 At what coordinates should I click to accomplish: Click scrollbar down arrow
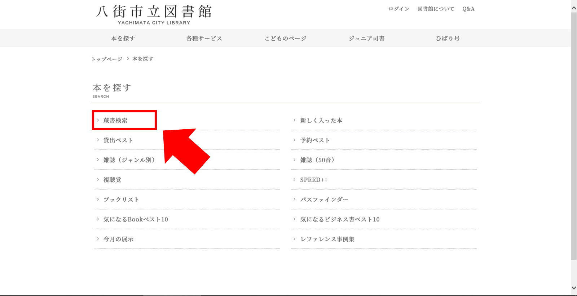click(574, 288)
